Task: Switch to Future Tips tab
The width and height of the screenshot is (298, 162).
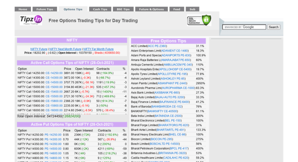Action: pos(45,9)
